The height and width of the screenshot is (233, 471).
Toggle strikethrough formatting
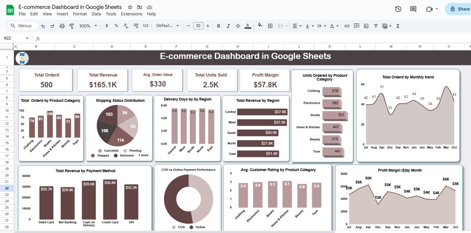pyautogui.click(x=238, y=26)
